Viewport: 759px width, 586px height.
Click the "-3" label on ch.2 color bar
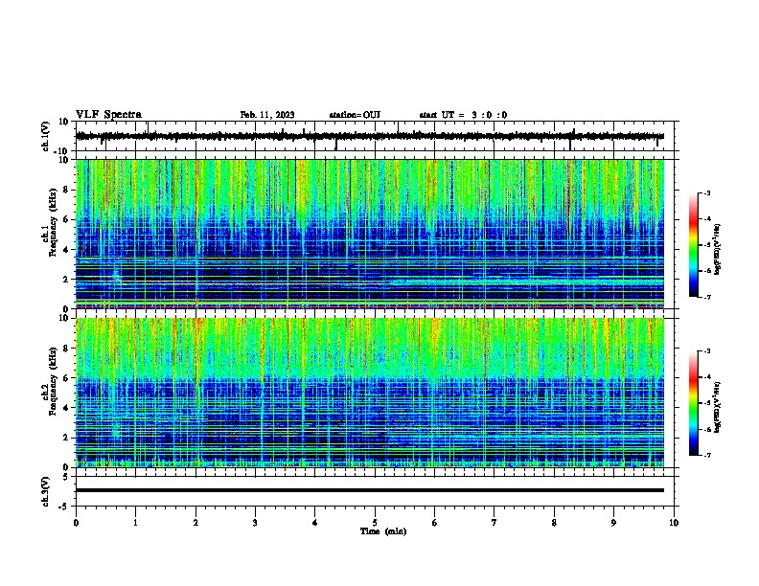(706, 351)
